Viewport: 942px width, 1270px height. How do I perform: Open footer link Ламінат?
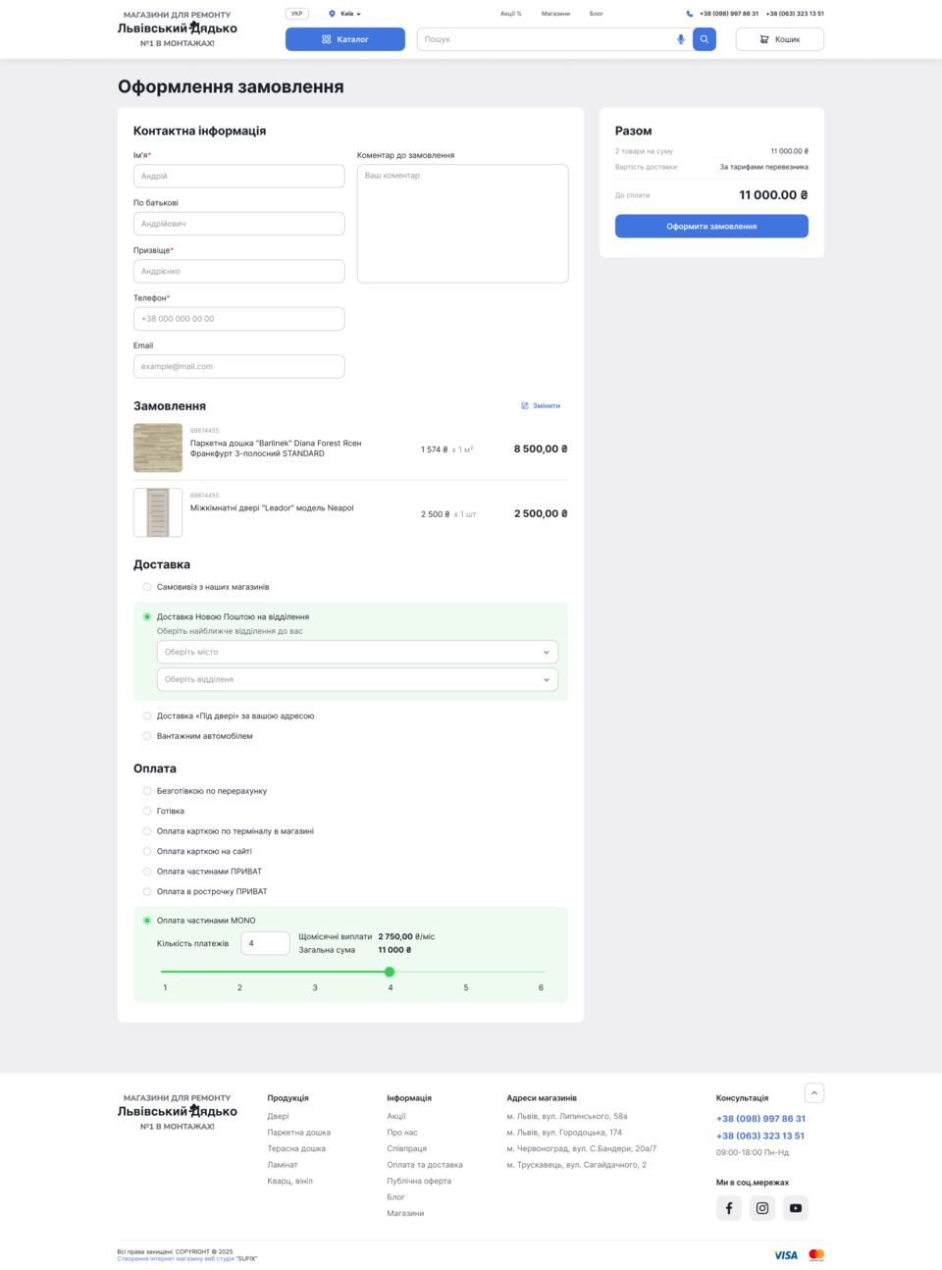[x=283, y=1165]
